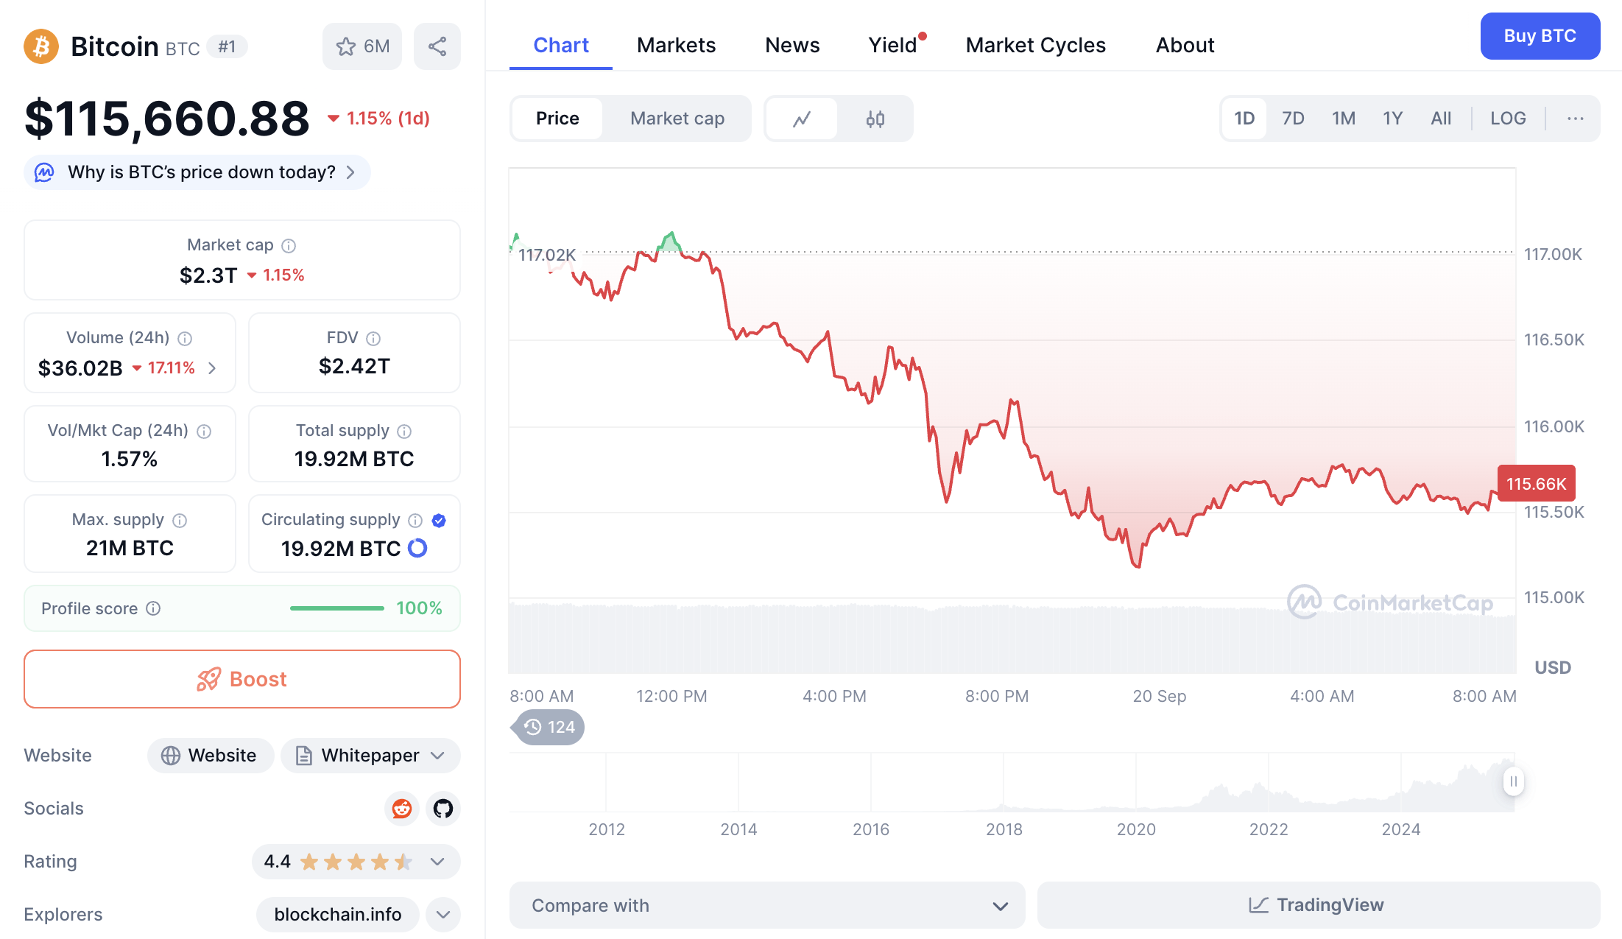Click the timeline range slider handle
The image size is (1622, 939).
tap(1514, 781)
